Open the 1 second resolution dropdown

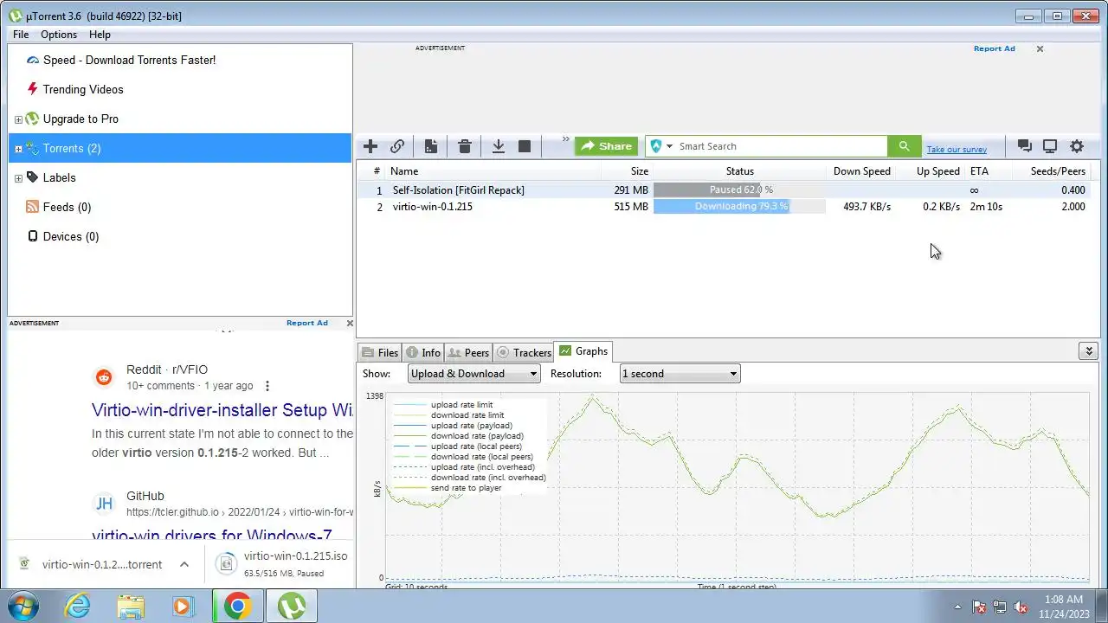point(680,374)
